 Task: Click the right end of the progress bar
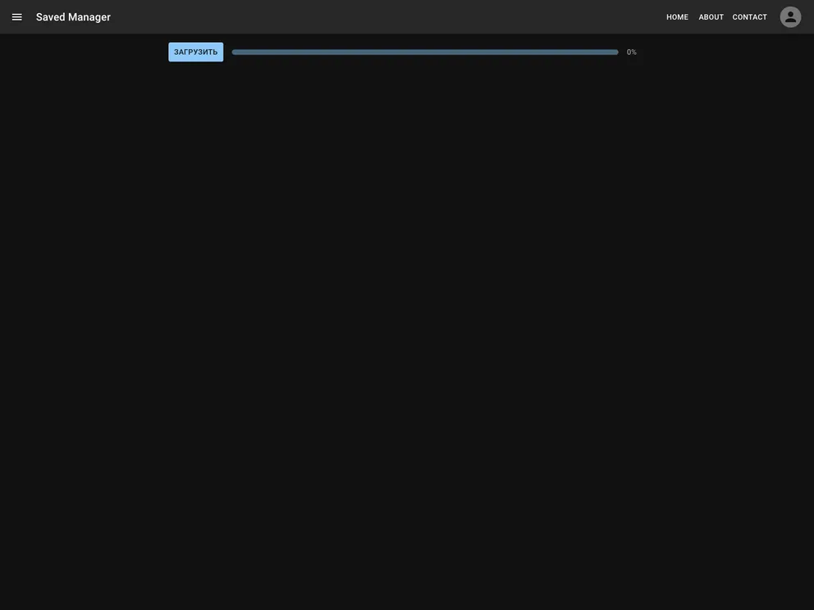tap(615, 52)
